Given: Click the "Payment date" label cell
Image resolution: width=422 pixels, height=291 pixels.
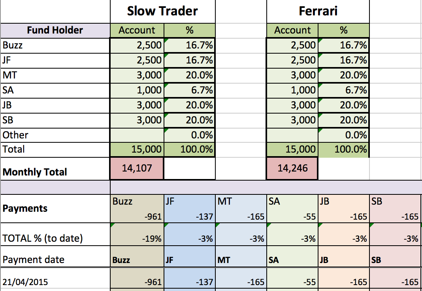Looking at the screenshot, I should 55,259.
